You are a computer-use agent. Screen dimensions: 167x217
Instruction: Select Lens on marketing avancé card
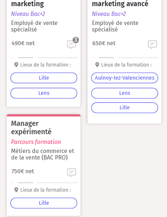(x=125, y=93)
